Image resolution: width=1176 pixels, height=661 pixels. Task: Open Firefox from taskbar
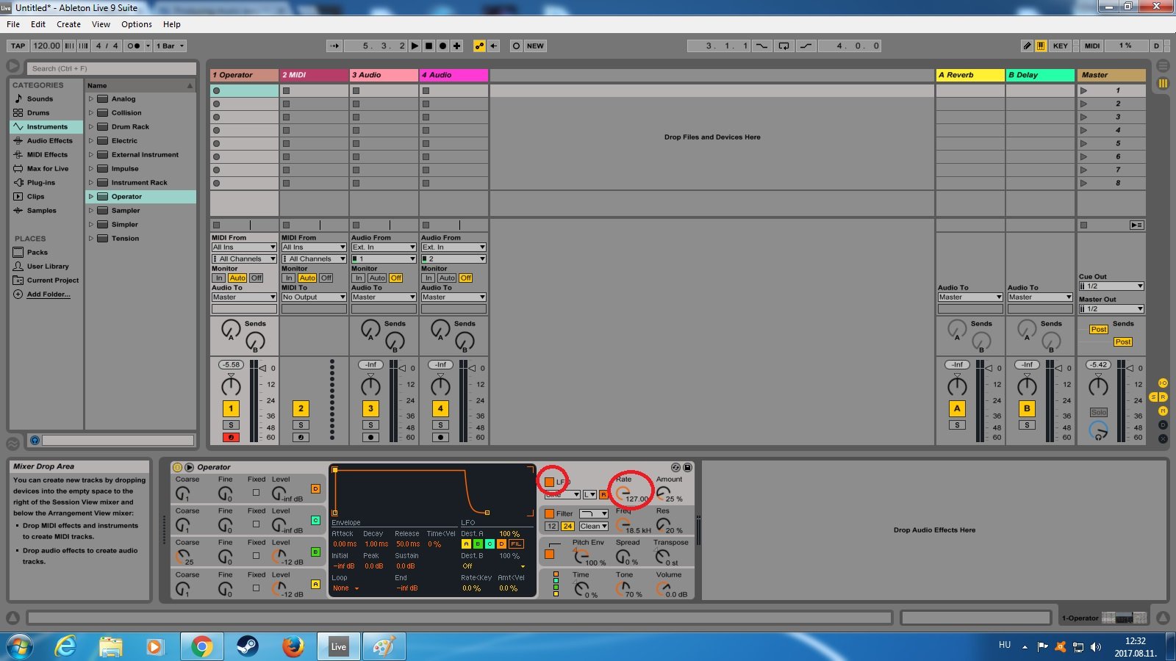coord(293,646)
